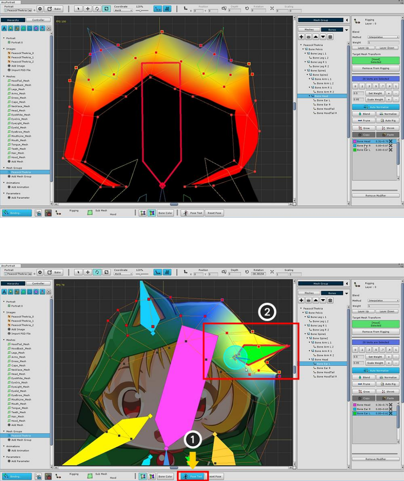This screenshot has width=404, height=481.
Task: Top screenshot: delete a bone with the trash icon
Action: point(330,37)
